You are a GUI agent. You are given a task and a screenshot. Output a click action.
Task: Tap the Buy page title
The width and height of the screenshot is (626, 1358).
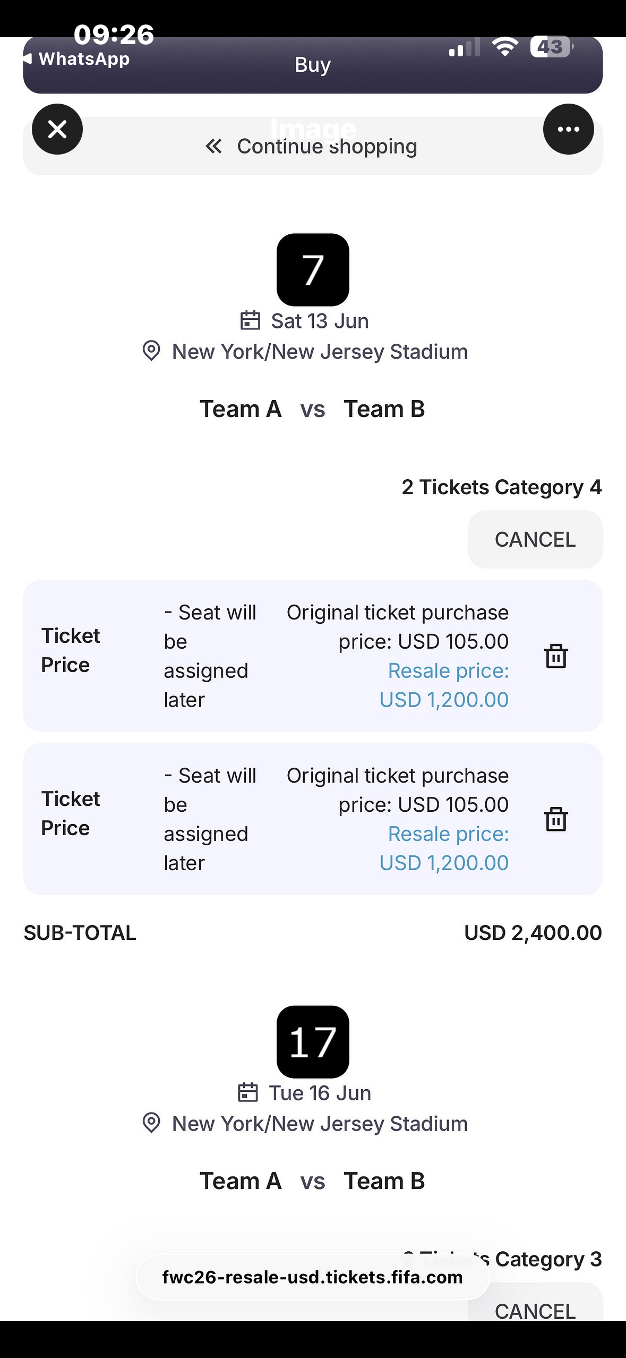(313, 65)
